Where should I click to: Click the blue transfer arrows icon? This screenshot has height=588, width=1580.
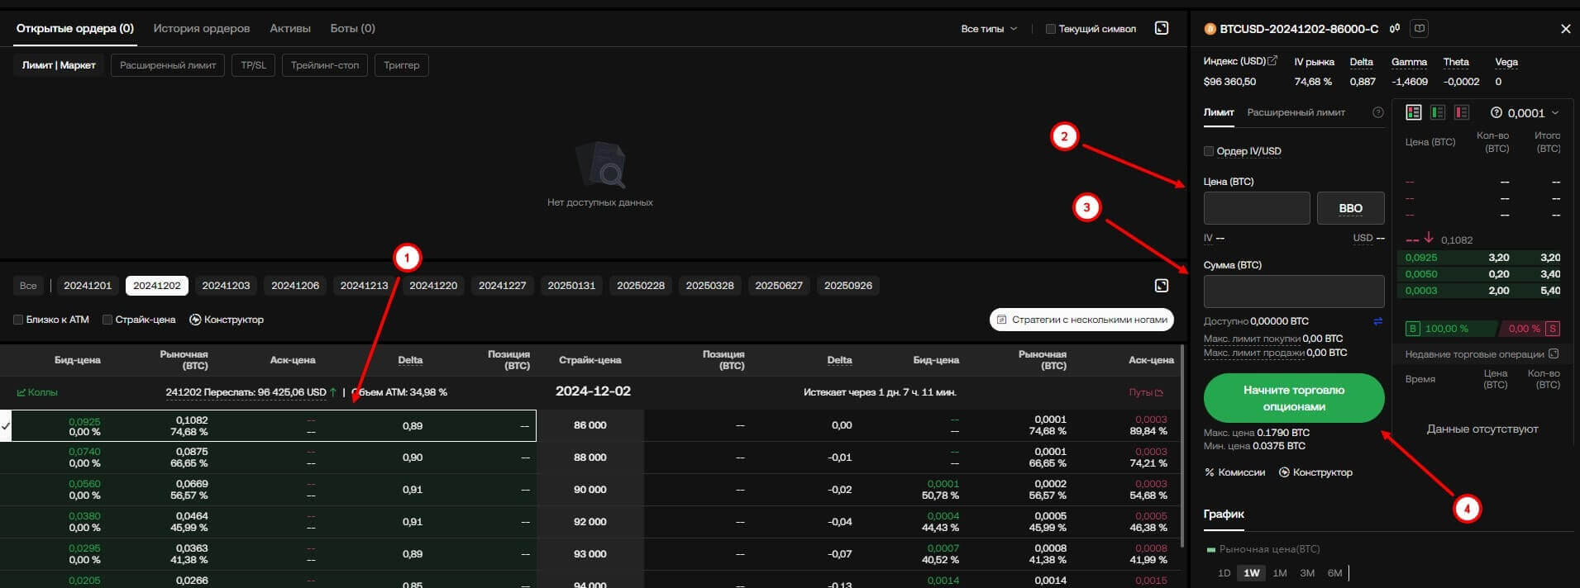(x=1377, y=321)
